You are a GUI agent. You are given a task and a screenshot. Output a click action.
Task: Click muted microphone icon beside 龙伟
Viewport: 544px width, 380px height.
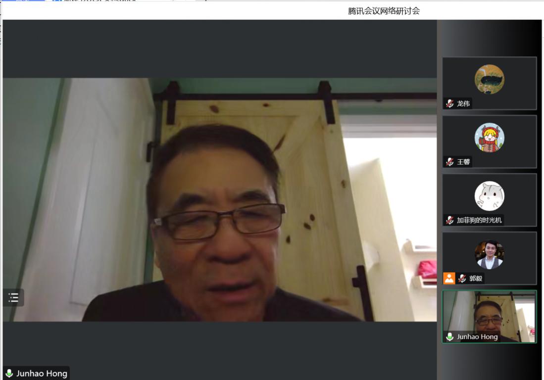(449, 103)
